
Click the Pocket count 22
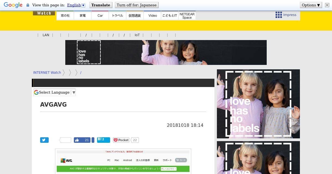(x=135, y=140)
